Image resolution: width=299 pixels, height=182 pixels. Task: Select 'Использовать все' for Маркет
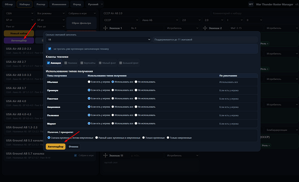pos(113,123)
